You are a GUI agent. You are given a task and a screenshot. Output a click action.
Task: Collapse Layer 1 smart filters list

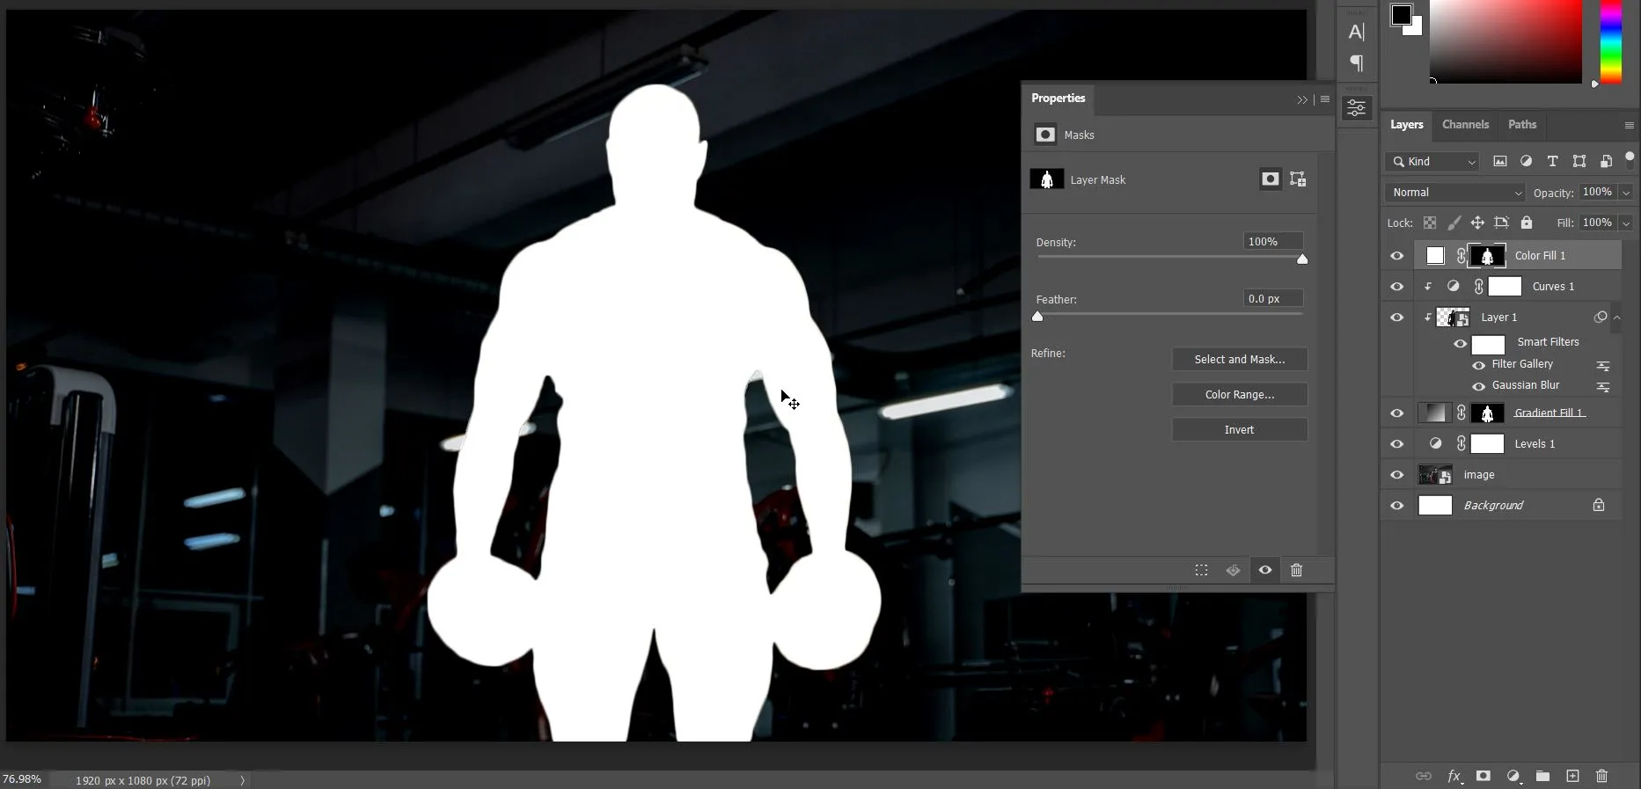(1616, 318)
